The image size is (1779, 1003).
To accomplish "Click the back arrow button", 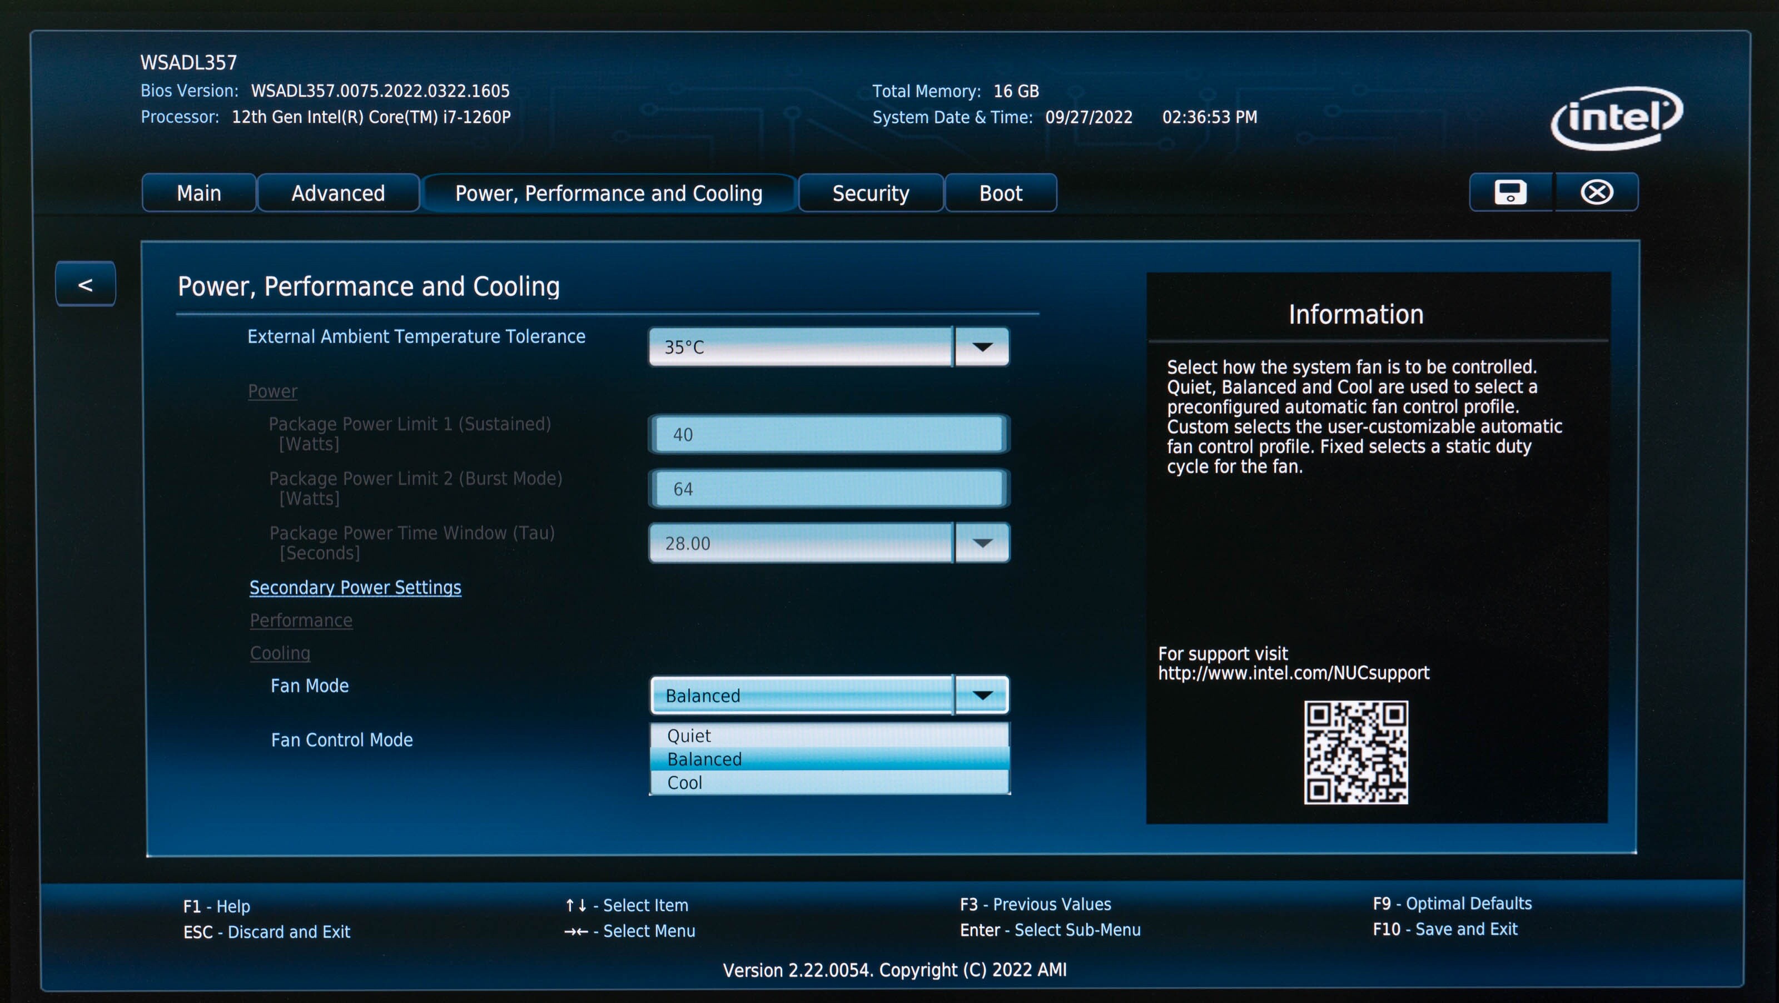I will click(86, 284).
